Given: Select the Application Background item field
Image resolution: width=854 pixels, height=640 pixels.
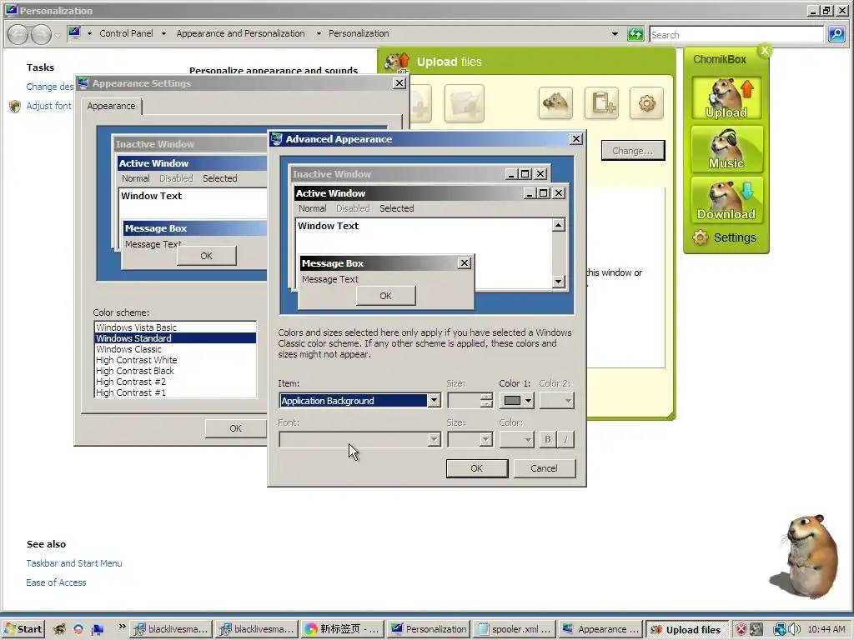Looking at the screenshot, I should (353, 401).
